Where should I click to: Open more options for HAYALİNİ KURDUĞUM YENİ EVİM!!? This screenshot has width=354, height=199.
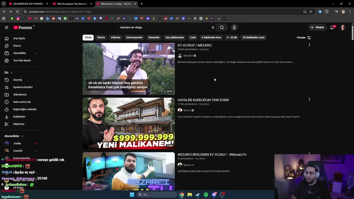[x=309, y=99]
